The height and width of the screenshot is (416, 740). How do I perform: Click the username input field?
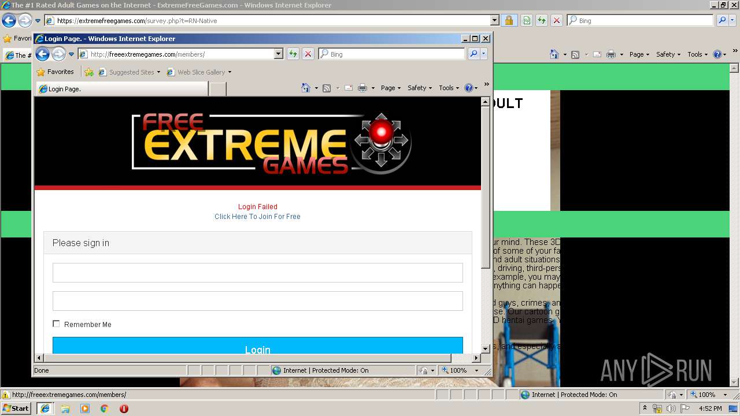[258, 273]
